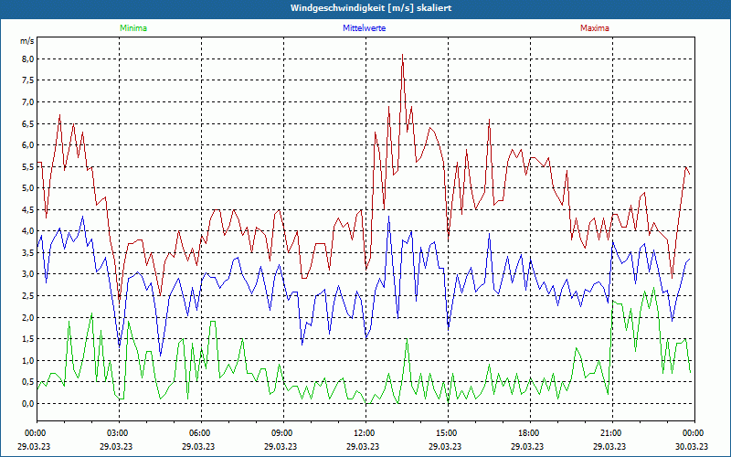The width and height of the screenshot is (731, 457).
Task: Click the 8,0 y-axis value
Action: [28, 58]
